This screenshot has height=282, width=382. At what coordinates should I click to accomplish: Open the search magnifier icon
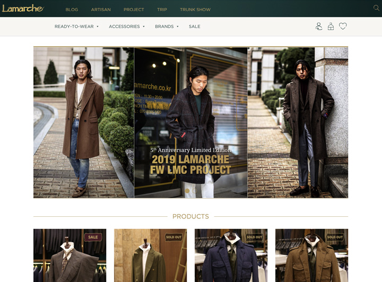pos(376,8)
